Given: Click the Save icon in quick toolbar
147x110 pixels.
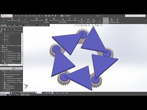Looking at the screenshot, I should [52, 16].
